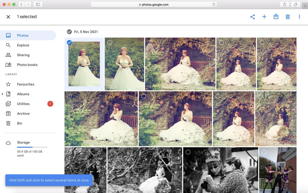Open the Bin

(20, 123)
